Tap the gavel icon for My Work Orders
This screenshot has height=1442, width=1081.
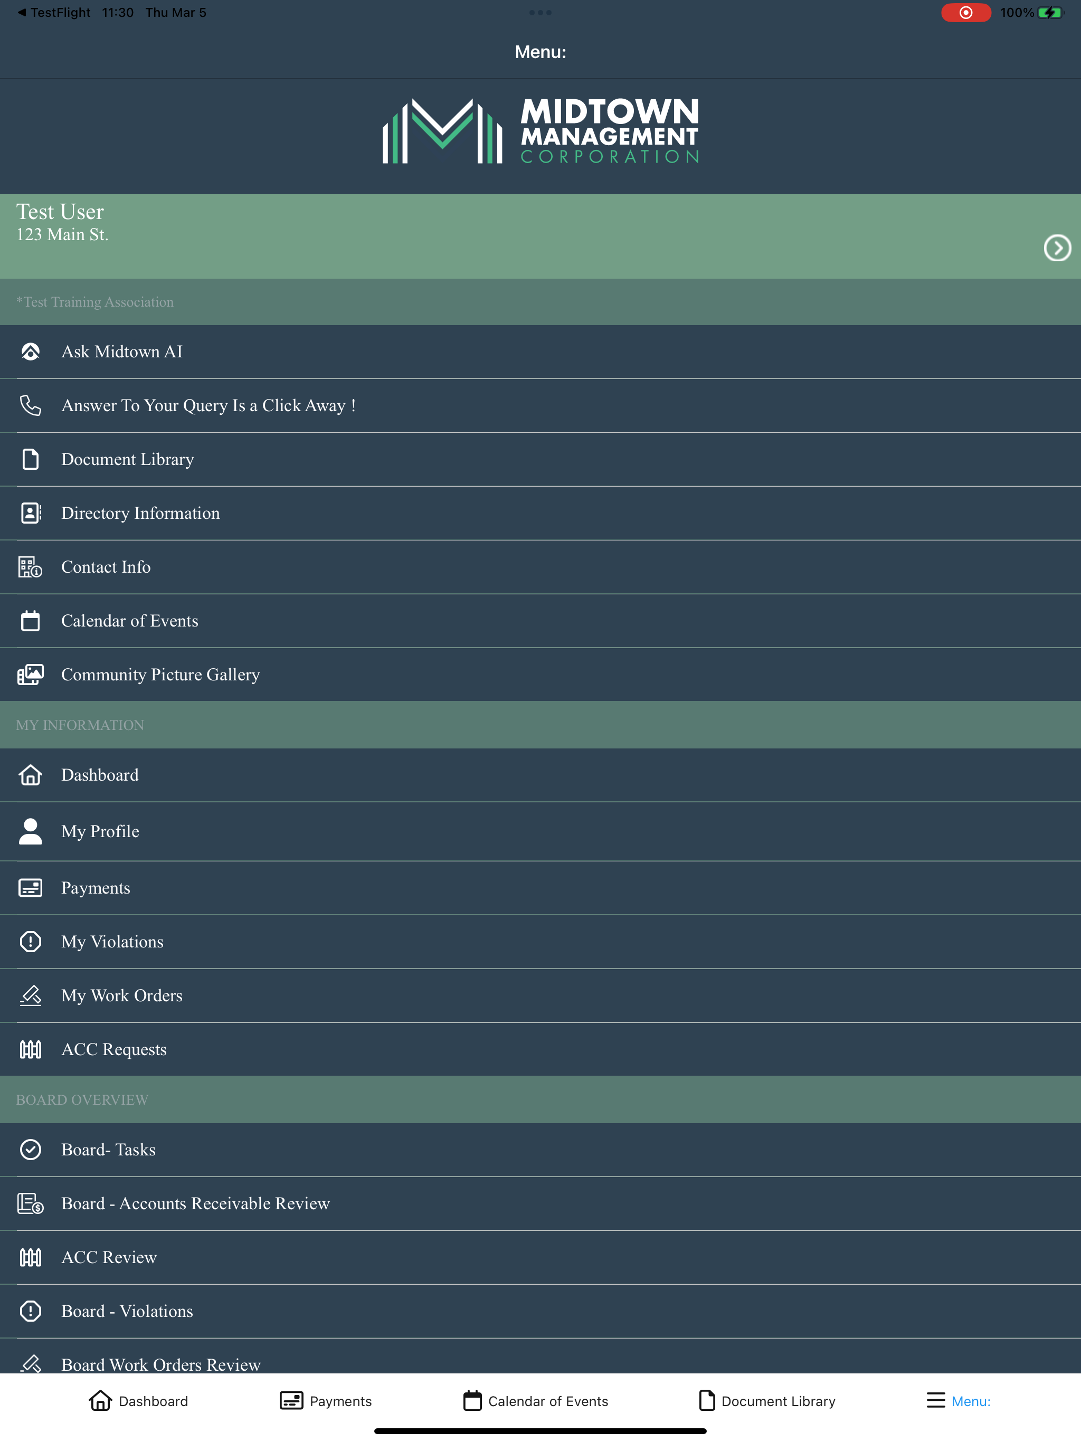31,995
